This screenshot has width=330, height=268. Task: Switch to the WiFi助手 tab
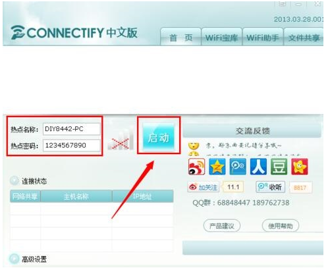263,38
